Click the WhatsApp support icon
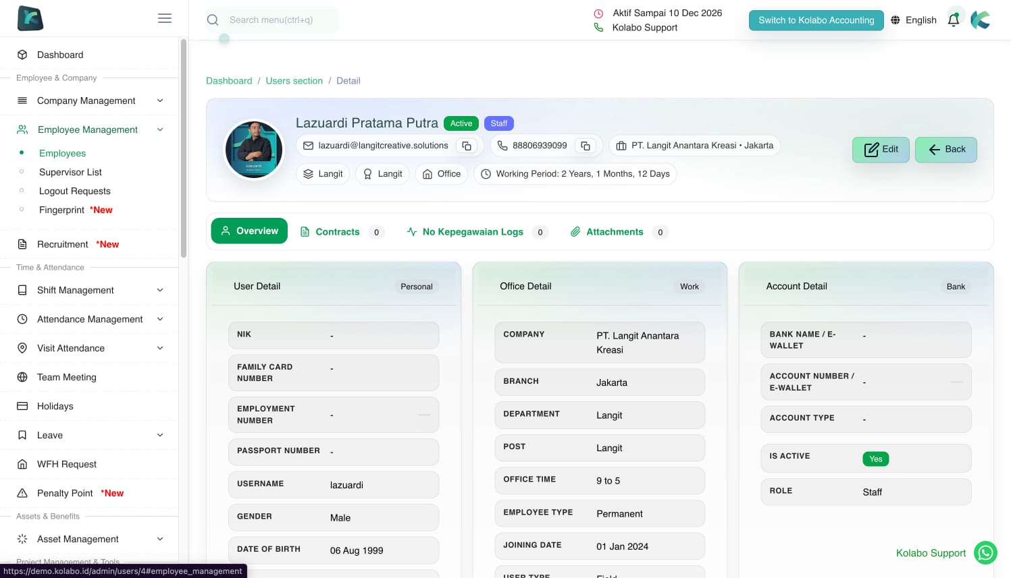 click(985, 553)
